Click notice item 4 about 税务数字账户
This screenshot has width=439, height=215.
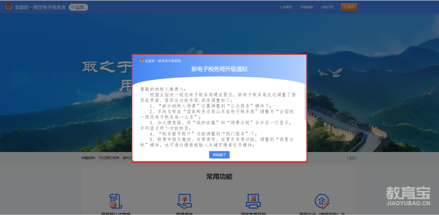click(x=203, y=134)
